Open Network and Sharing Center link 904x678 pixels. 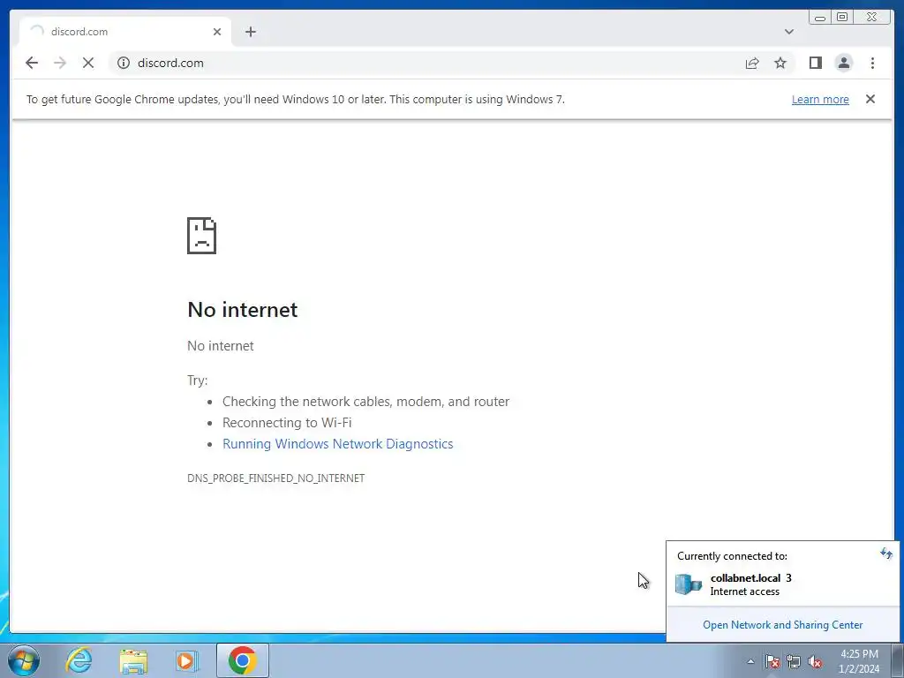[x=782, y=625]
